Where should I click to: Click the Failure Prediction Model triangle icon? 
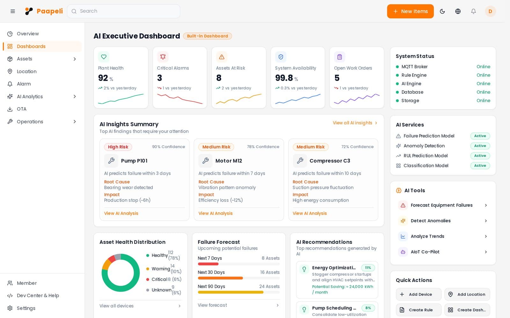pos(398,136)
